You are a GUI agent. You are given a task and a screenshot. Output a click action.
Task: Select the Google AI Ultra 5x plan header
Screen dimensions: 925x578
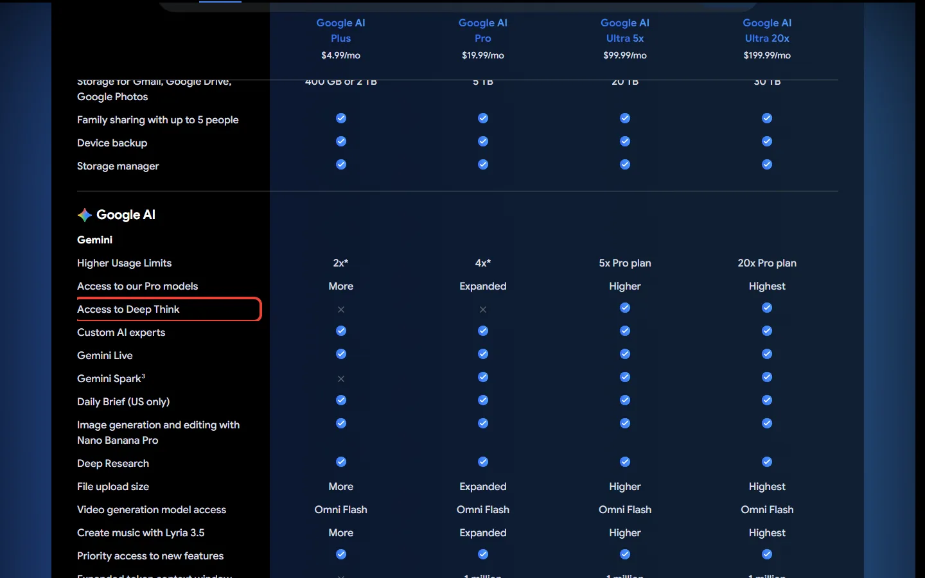point(625,30)
